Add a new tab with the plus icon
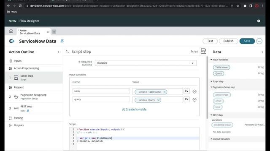 54,32
